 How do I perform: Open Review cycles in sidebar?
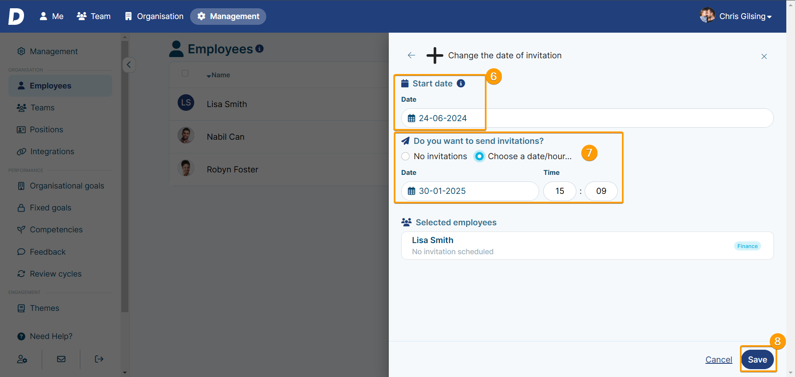tap(55, 274)
